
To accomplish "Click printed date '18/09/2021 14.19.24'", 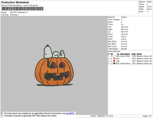I will point(105,116).
